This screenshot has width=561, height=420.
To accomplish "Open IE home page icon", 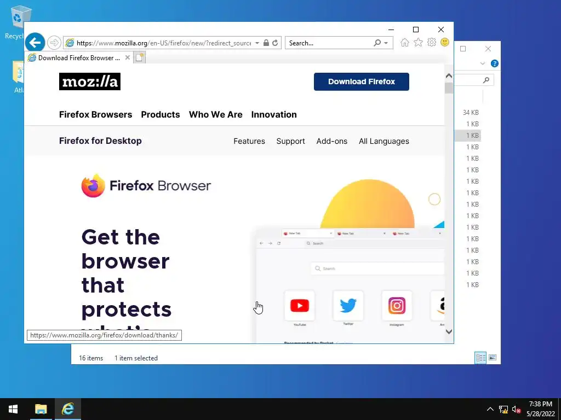I will pos(405,43).
